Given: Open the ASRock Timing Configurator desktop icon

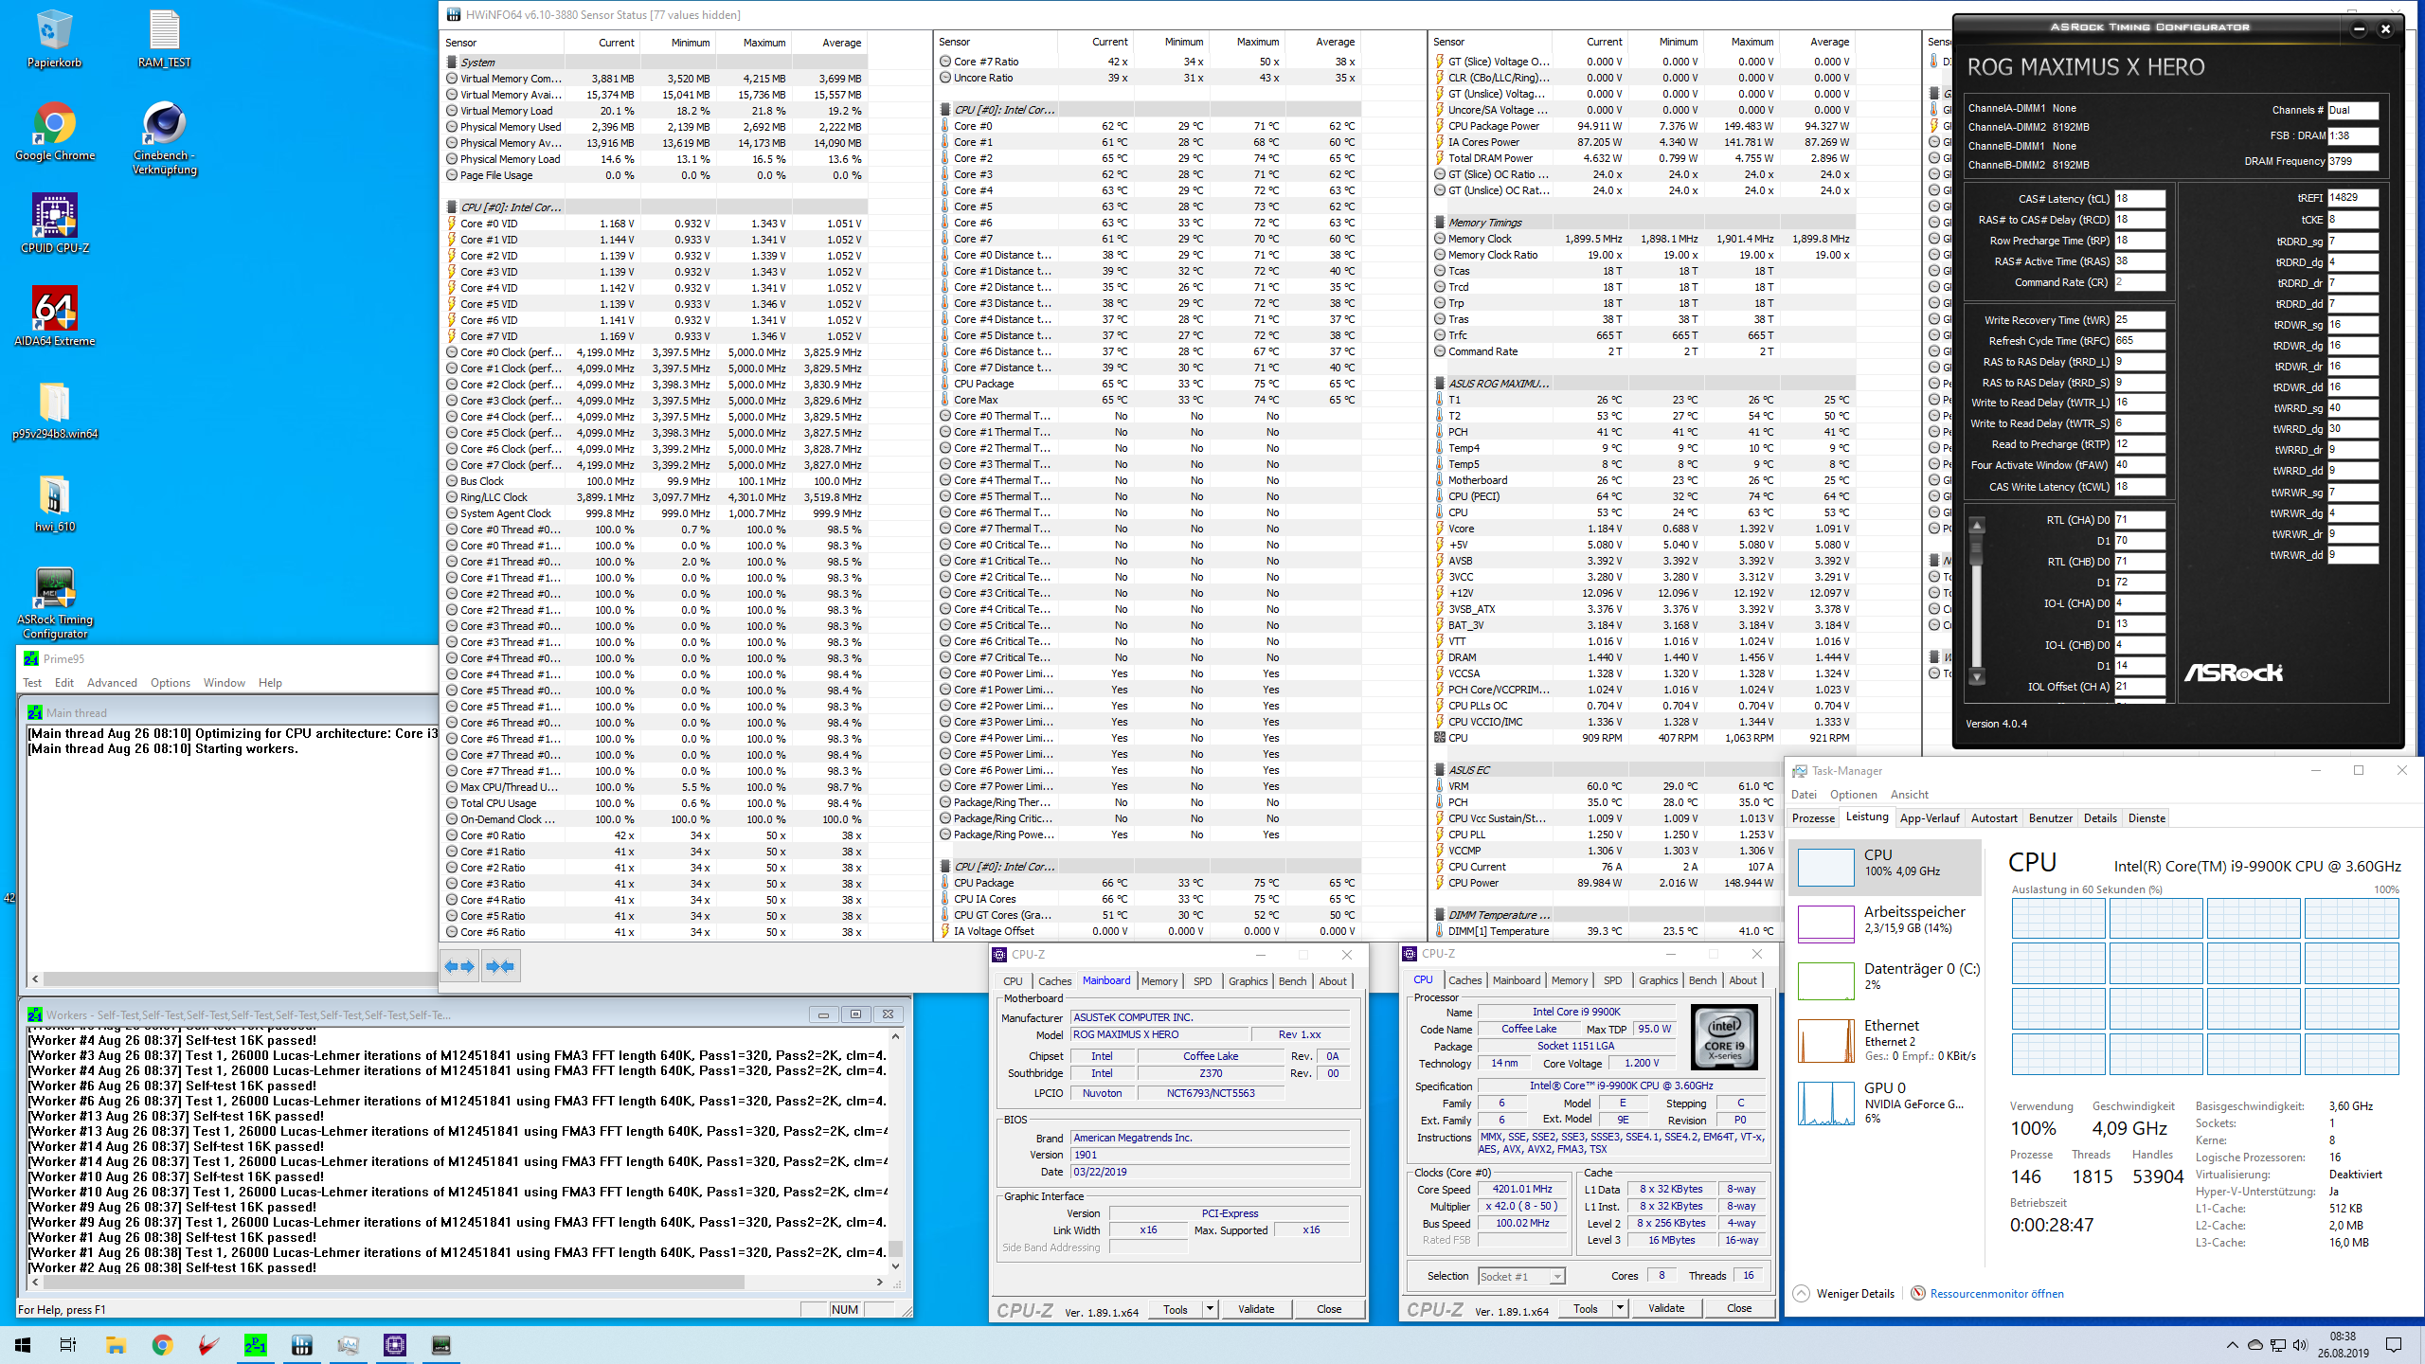Looking at the screenshot, I should (54, 588).
